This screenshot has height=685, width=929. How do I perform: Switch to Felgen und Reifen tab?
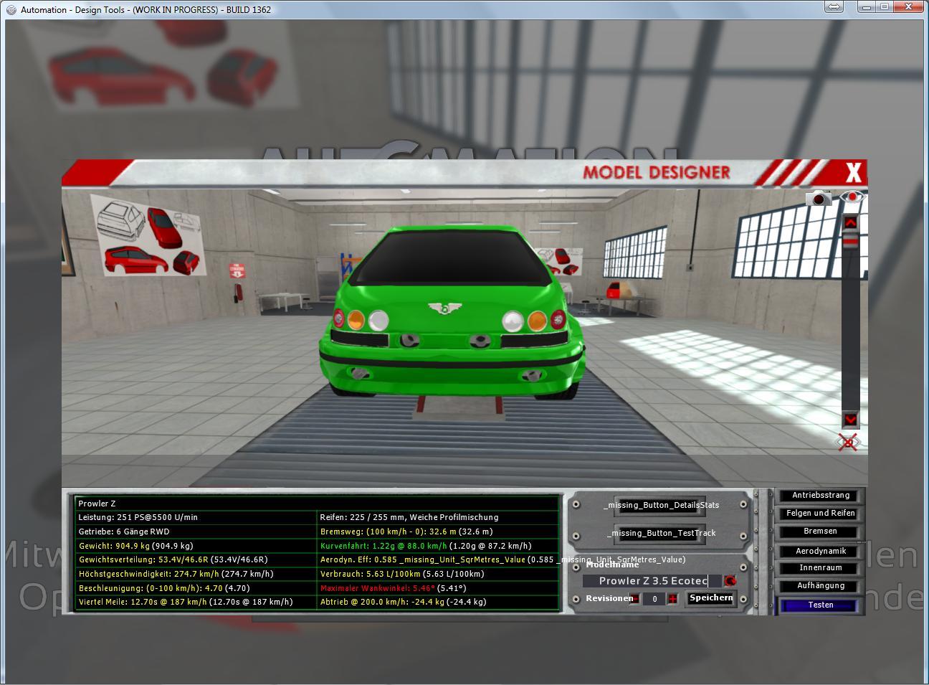pyautogui.click(x=821, y=514)
